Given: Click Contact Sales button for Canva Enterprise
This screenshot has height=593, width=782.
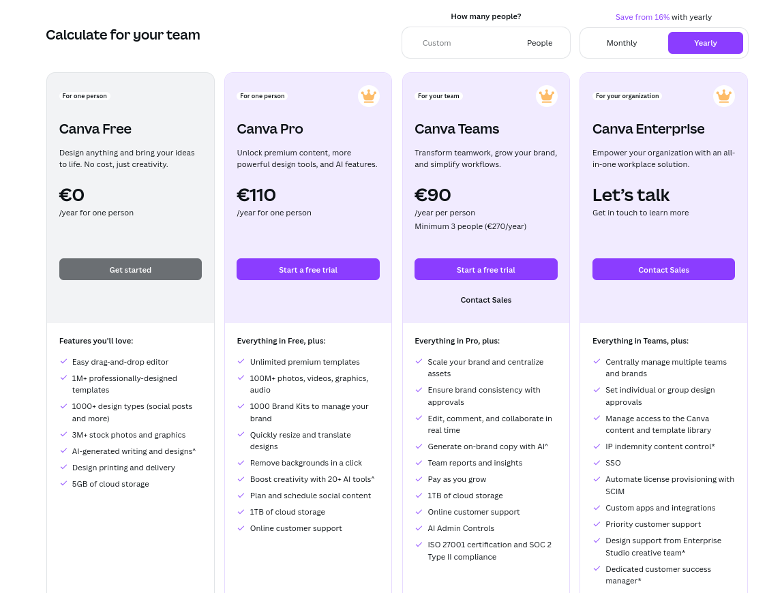Looking at the screenshot, I should [x=663, y=269].
